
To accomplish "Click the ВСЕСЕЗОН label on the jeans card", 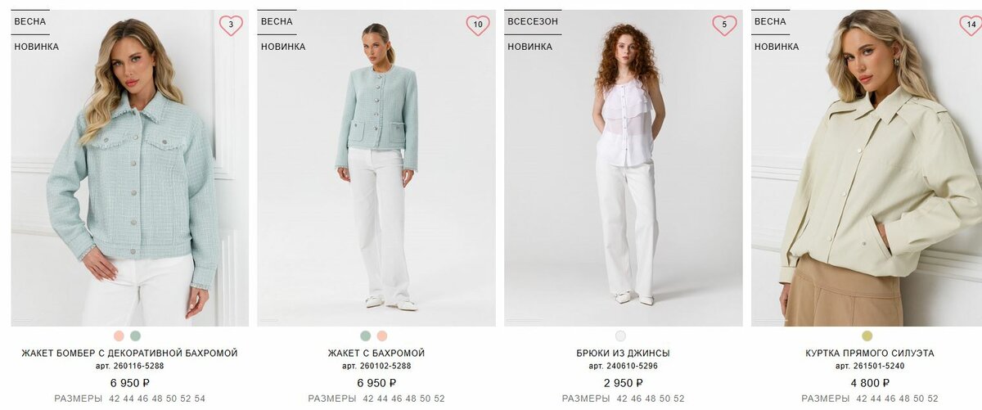I will [534, 22].
